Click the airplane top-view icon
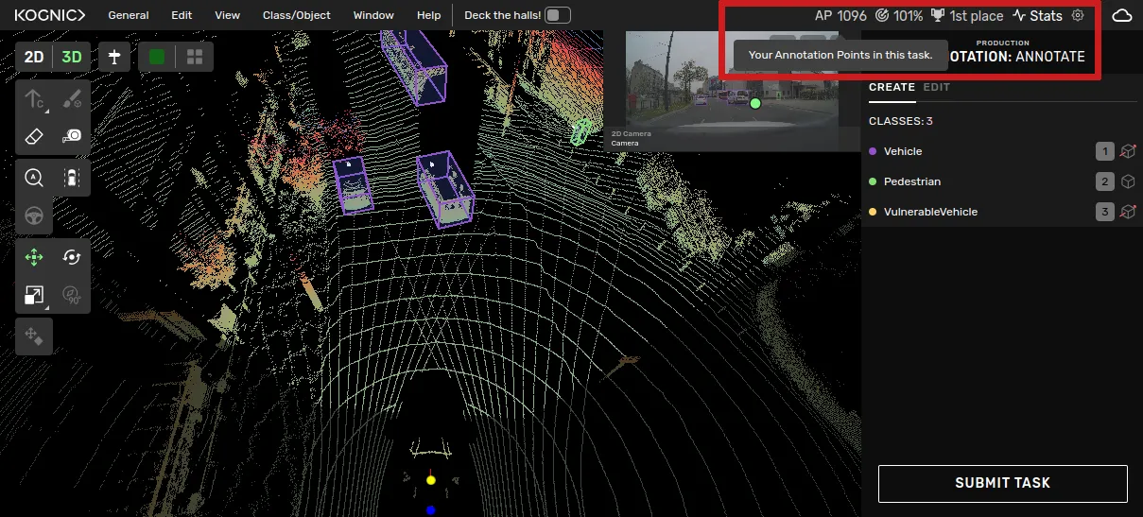Screen dimensions: 1143x517 click(x=114, y=57)
